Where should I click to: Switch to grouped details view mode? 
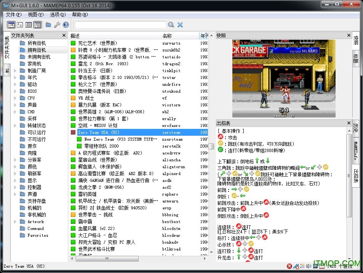[x=37, y=24]
